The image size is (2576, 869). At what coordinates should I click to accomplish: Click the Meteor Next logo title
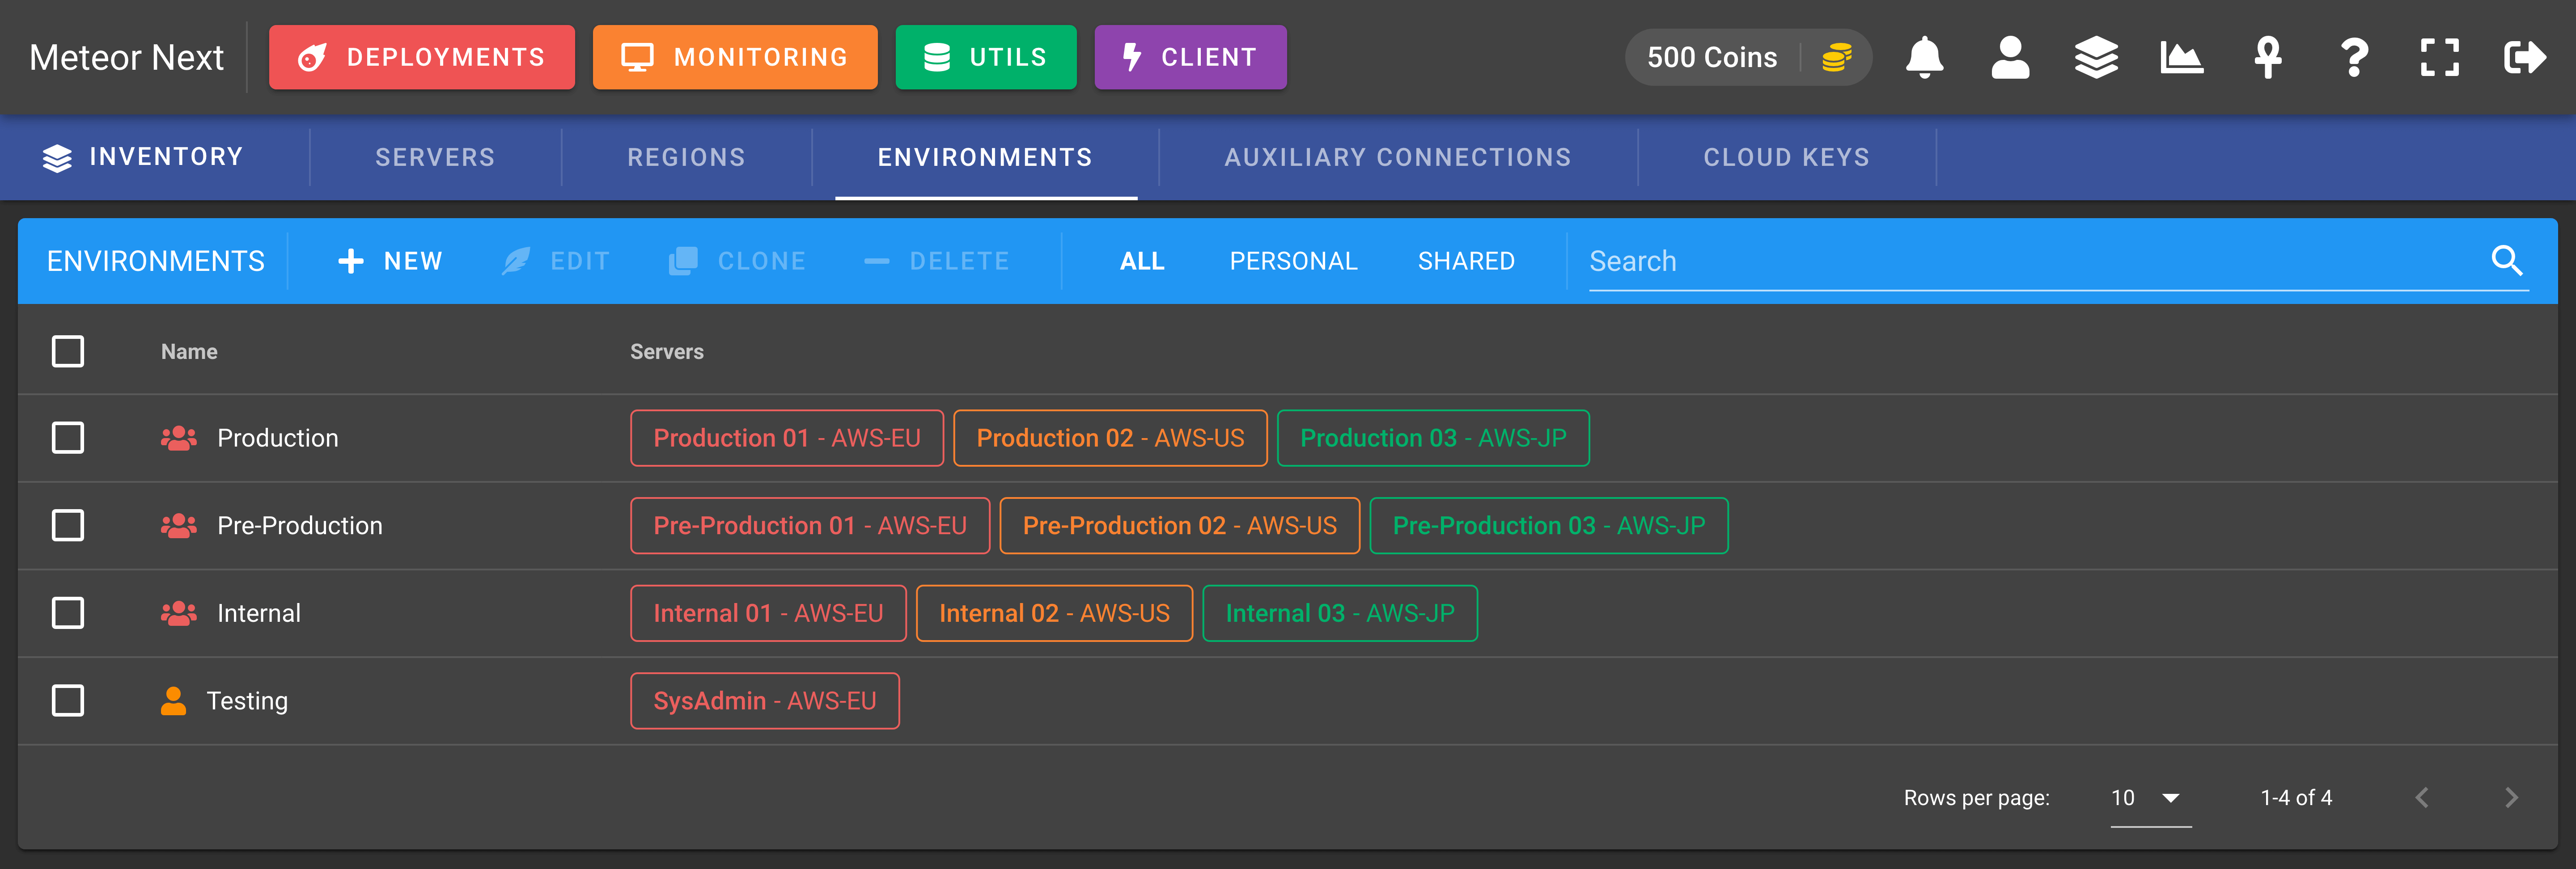(126, 57)
